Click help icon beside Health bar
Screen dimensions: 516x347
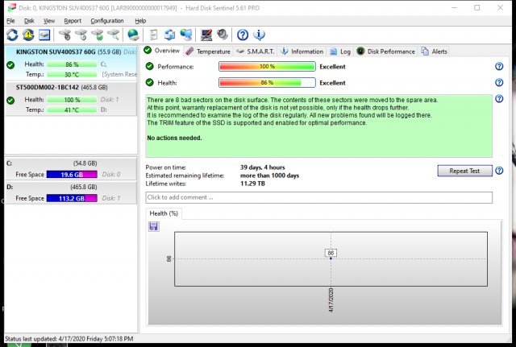499,82
